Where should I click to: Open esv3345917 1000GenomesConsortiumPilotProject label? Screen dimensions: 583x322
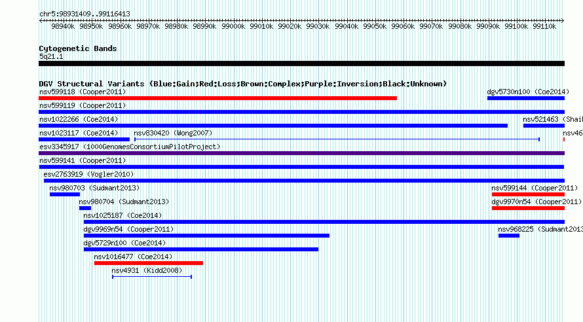[130, 147]
